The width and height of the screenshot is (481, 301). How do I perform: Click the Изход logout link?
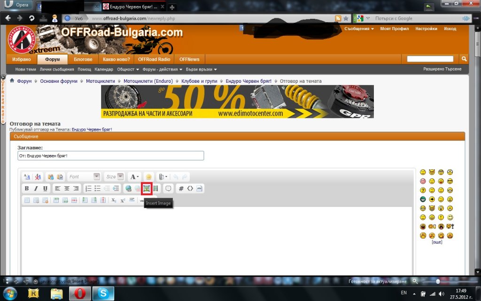[x=450, y=29]
